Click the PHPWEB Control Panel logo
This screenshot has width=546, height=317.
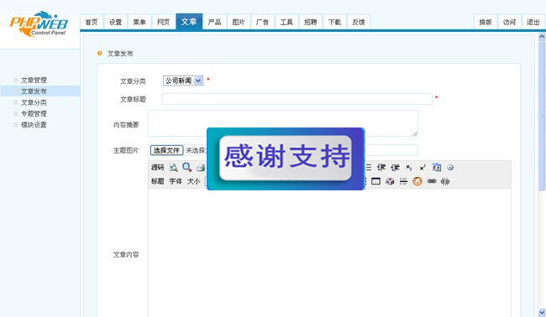click(x=39, y=23)
